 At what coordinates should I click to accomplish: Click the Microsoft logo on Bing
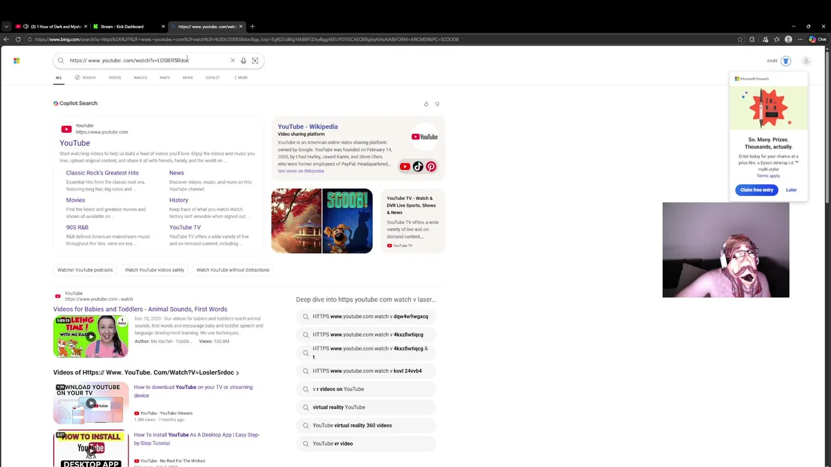click(x=16, y=61)
